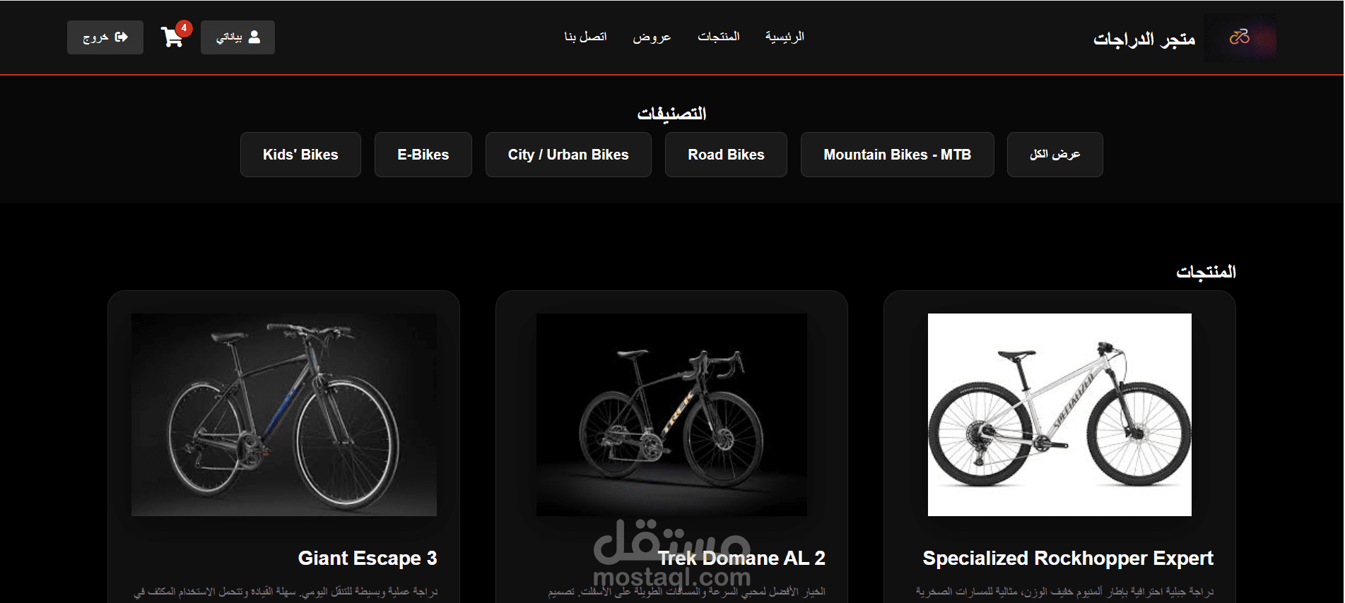Open عروض offers menu item
Screen dimensions: 1345x603
tap(652, 37)
